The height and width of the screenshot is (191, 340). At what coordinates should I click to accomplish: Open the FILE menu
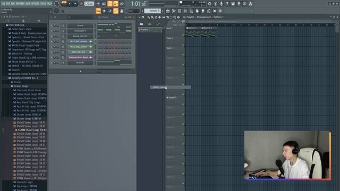(3, 4)
